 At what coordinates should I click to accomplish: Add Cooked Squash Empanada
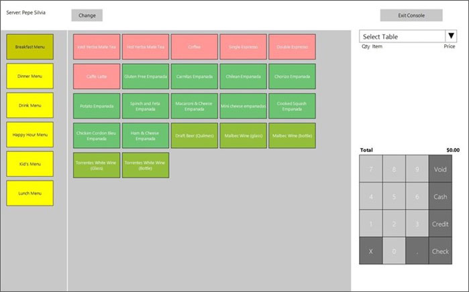click(x=292, y=106)
